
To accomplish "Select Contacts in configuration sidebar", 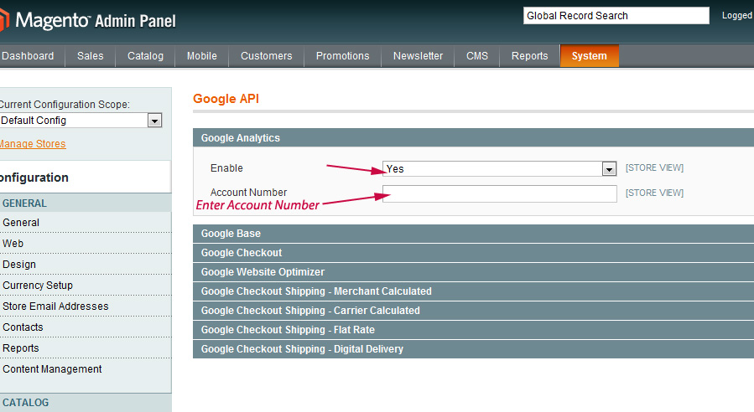I will click(x=85, y=327).
